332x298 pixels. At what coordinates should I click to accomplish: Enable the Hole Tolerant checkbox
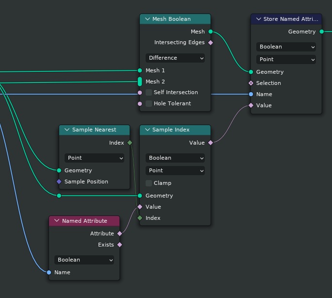point(149,104)
